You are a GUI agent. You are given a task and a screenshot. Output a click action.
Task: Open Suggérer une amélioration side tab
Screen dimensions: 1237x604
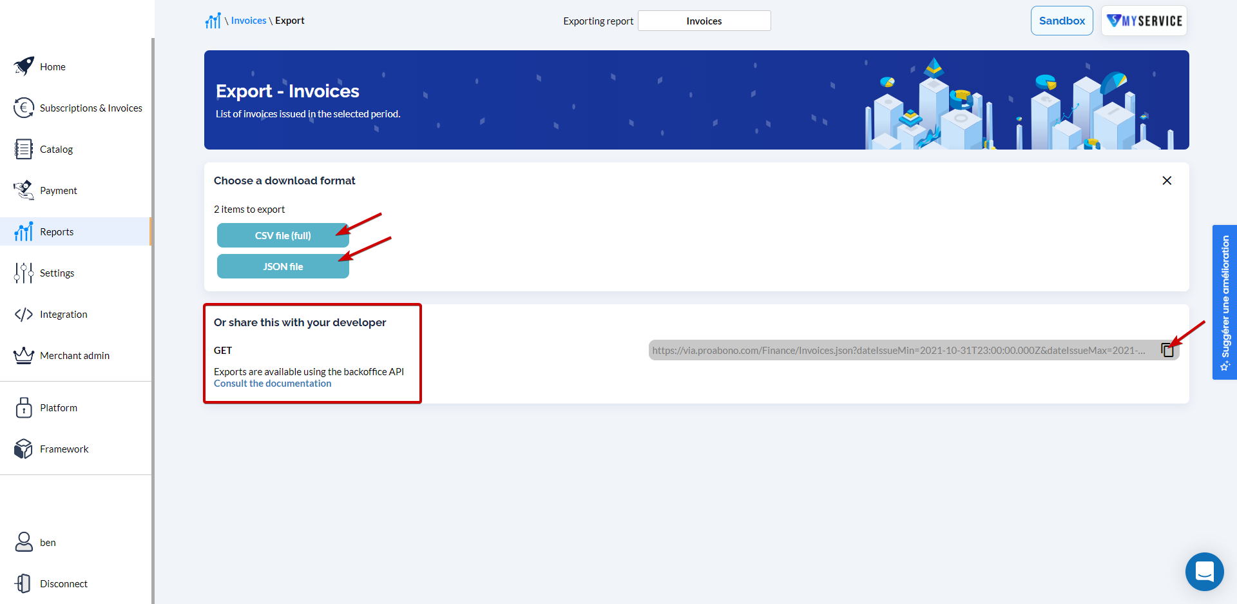pyautogui.click(x=1225, y=302)
